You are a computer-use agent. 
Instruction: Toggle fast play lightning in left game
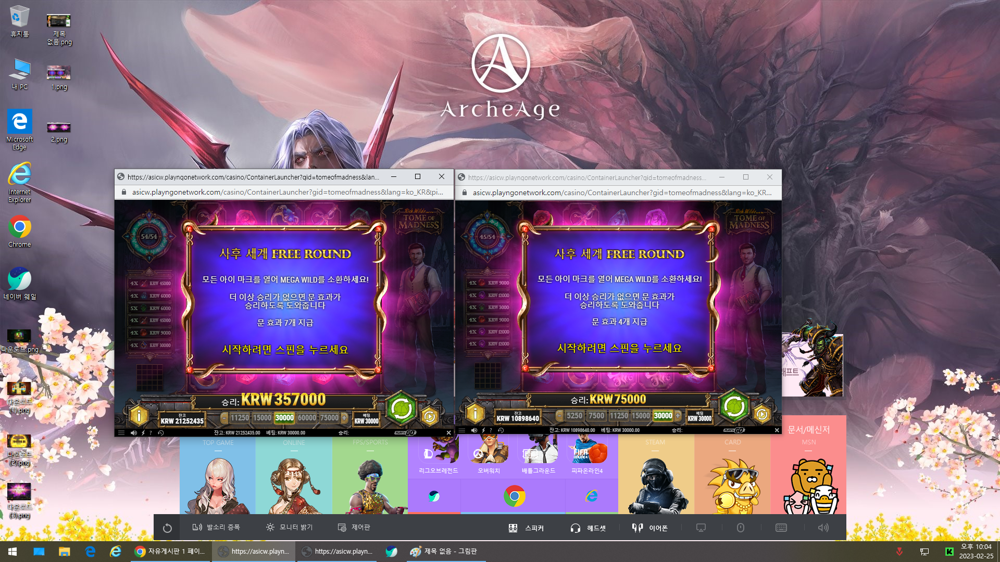pos(143,432)
